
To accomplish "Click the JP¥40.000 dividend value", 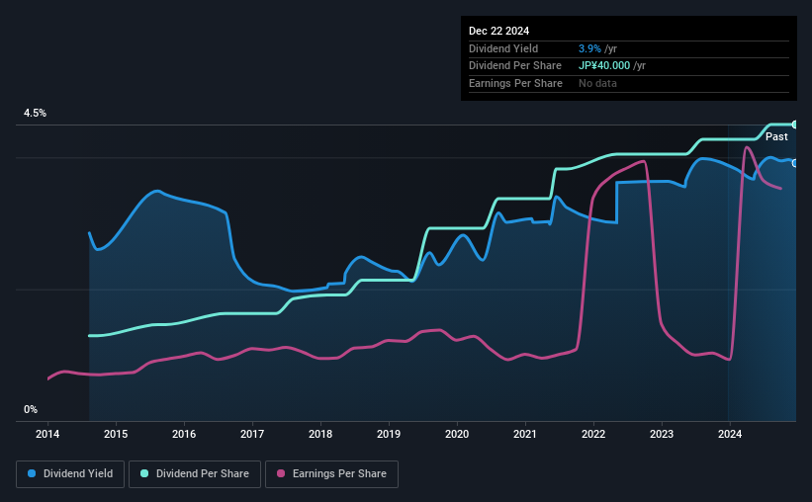I will pos(604,66).
